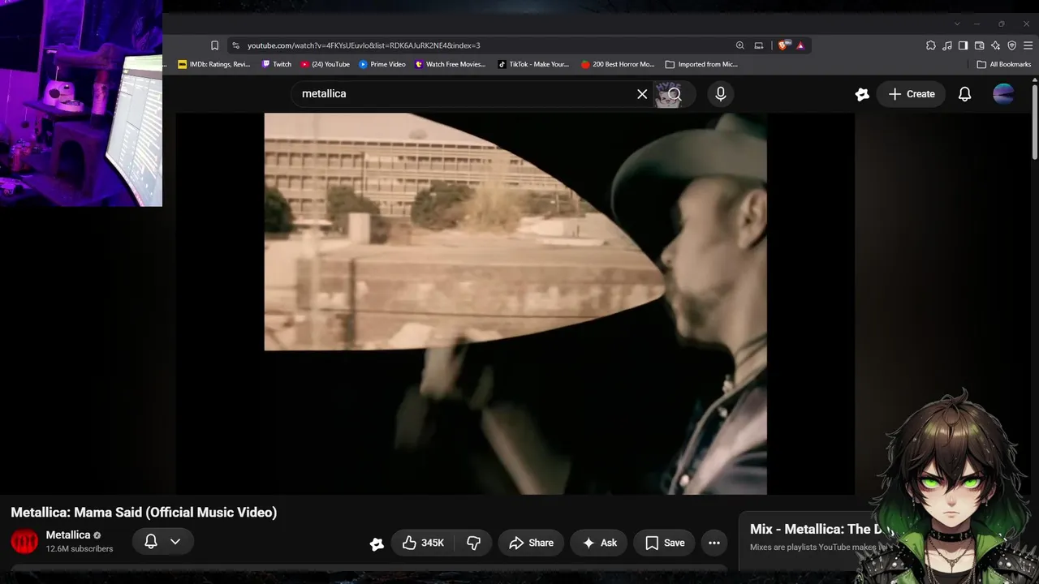This screenshot has height=584, width=1039.
Task: Click the video player to pause playback
Action: coord(515,303)
